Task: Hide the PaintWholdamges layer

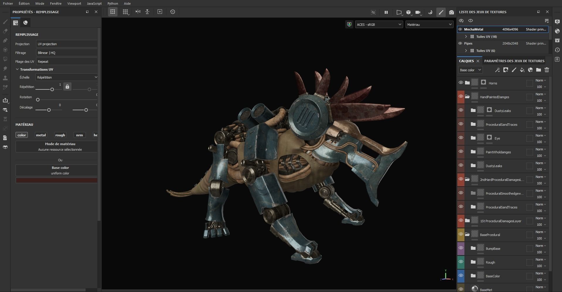Action: [461, 152]
